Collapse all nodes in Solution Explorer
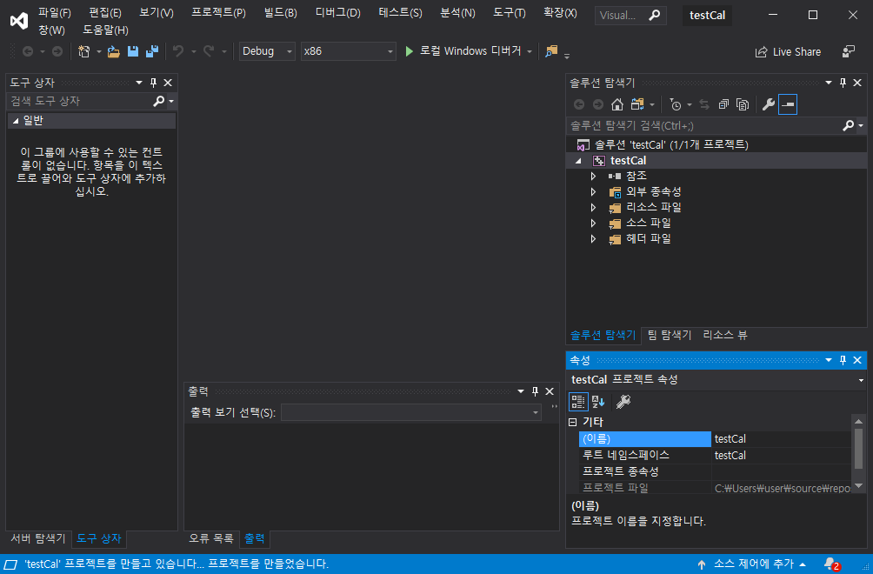873x574 pixels. coord(723,103)
